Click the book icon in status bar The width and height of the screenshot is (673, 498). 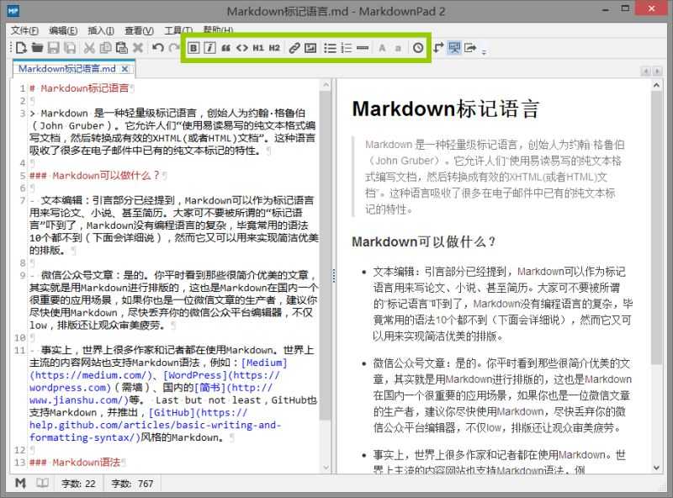[42, 484]
